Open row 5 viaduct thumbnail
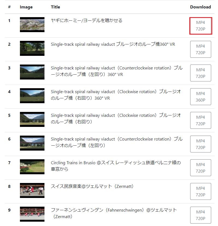This screenshot has height=226, width=218. 32,119
